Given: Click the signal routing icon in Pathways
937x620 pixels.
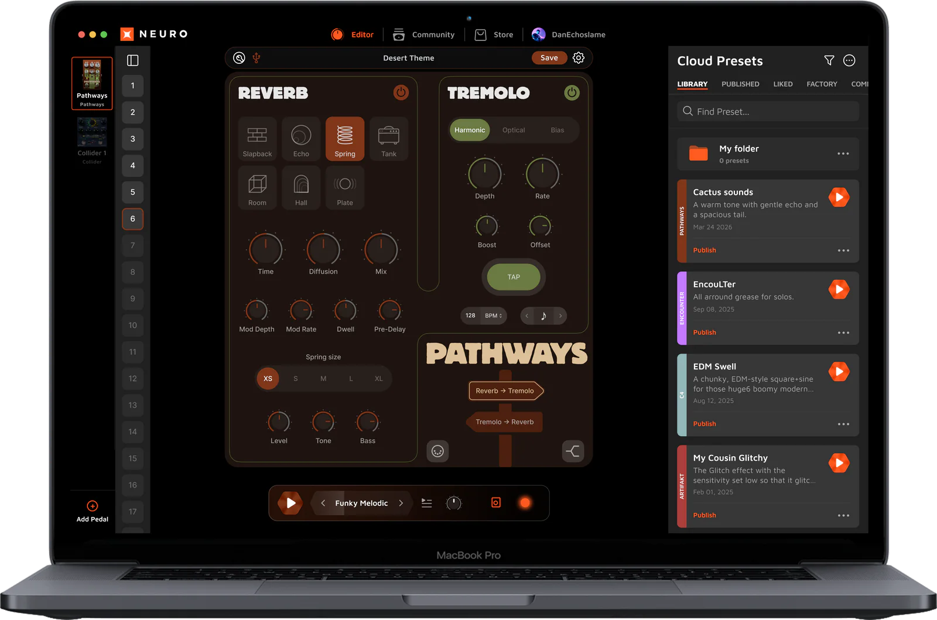Looking at the screenshot, I should [573, 451].
